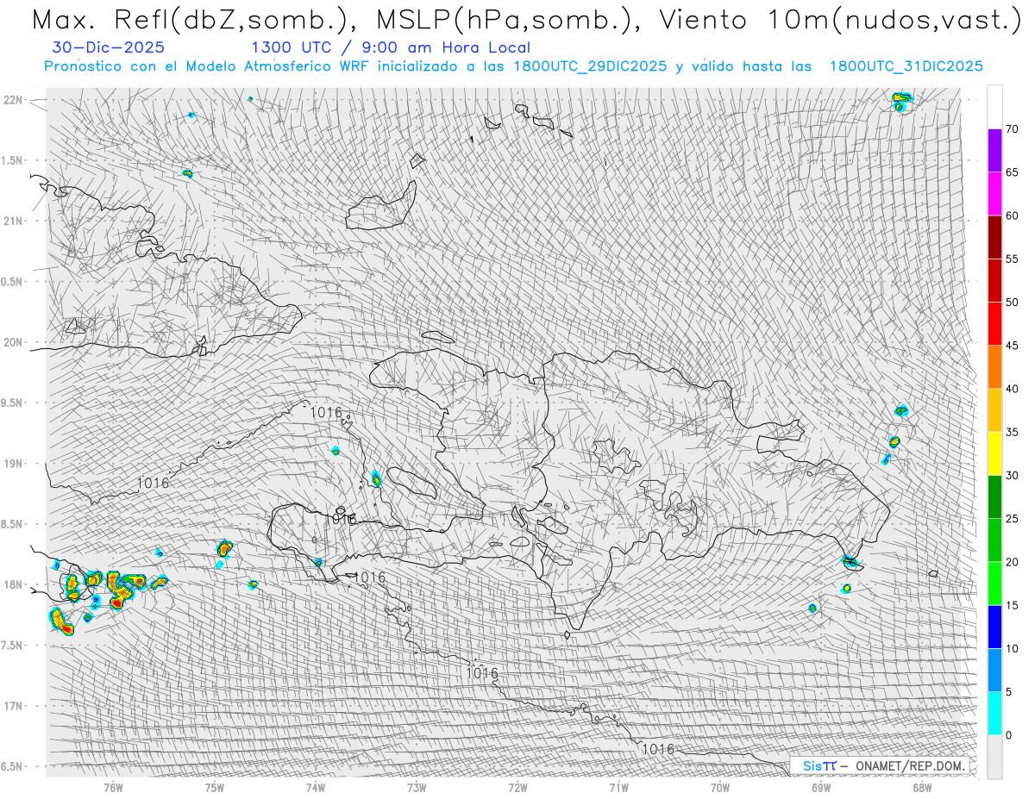Click the '21N' latitude label

coord(13,221)
